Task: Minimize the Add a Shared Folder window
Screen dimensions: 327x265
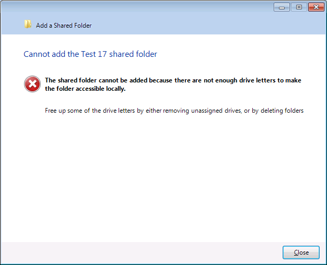Action: (x=282, y=7)
